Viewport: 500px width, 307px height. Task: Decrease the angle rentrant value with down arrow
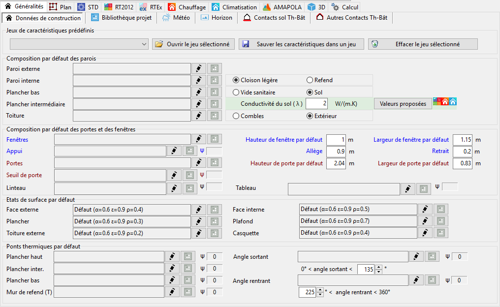[x=320, y=294]
